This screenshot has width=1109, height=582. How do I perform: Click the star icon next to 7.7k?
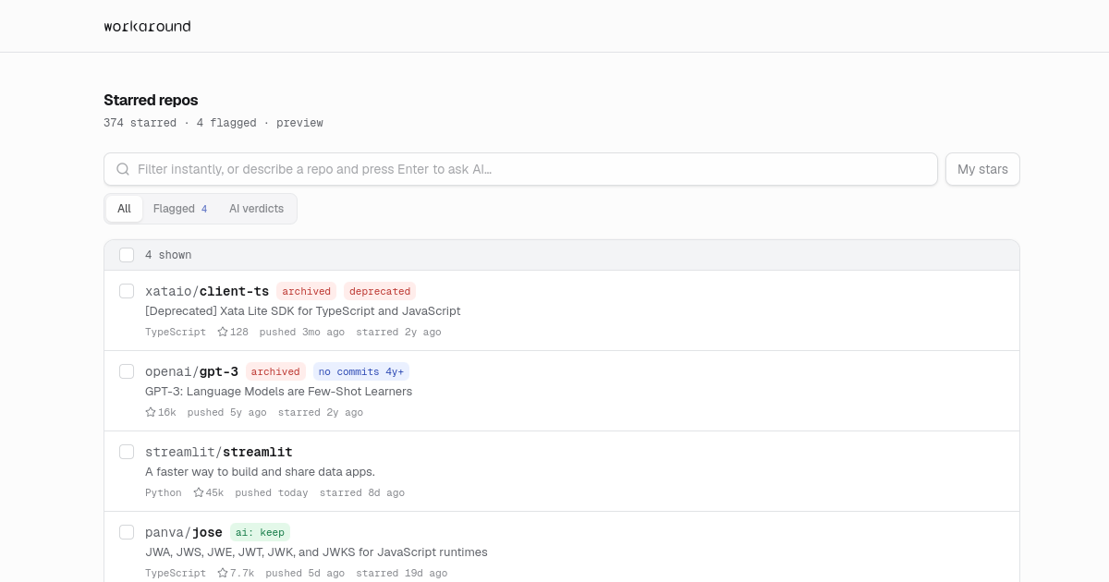click(x=223, y=573)
